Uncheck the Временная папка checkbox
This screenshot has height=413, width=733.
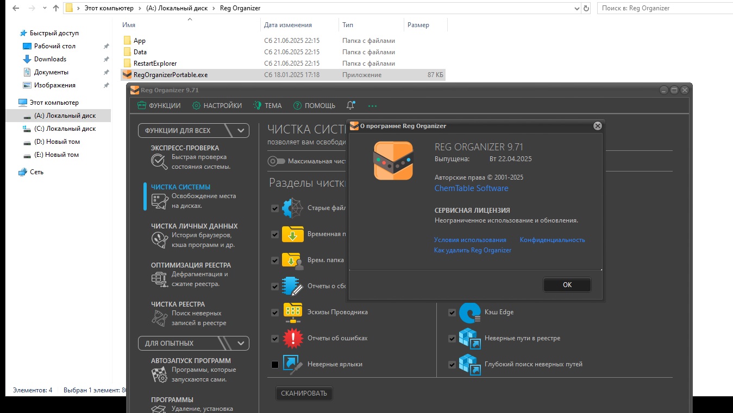(275, 234)
